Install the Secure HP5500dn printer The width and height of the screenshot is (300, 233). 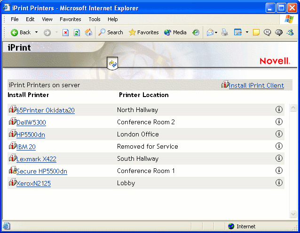(41, 171)
